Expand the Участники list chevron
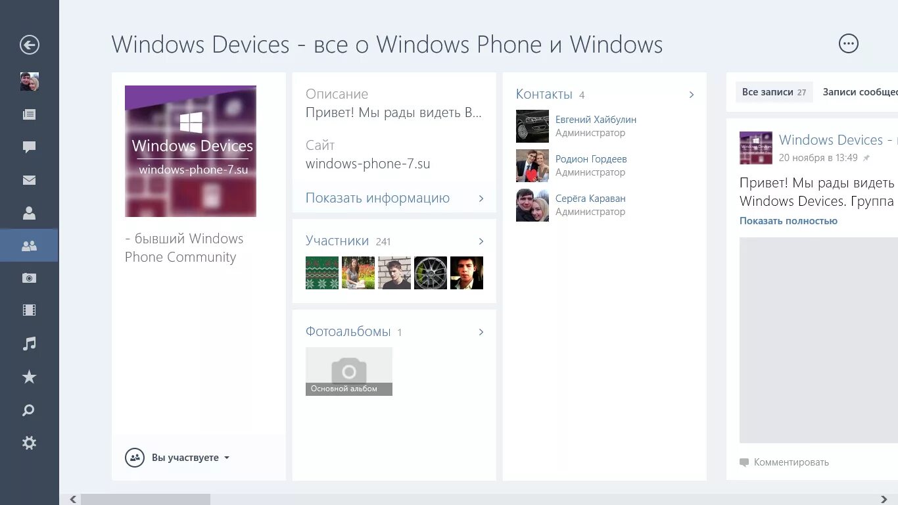The height and width of the screenshot is (505, 898). pyautogui.click(x=481, y=241)
